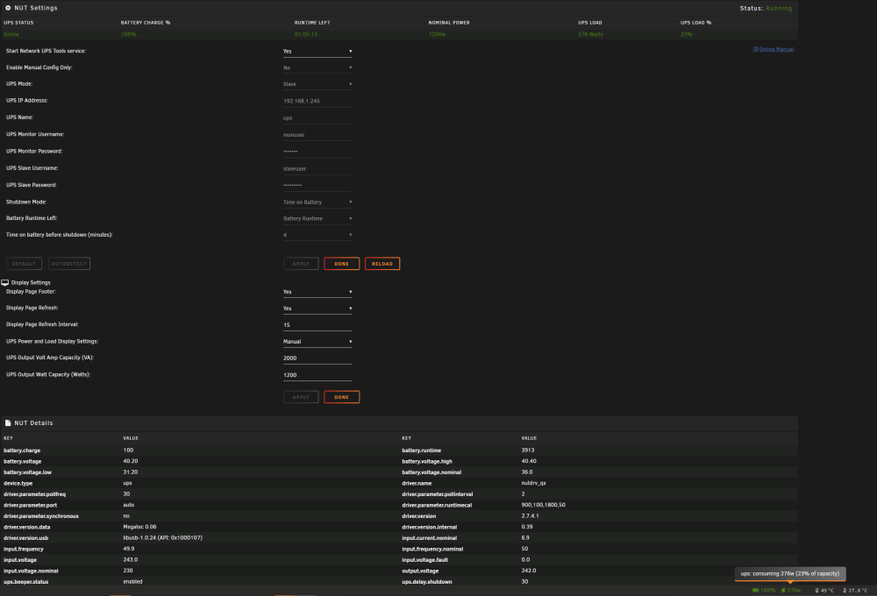Click the runtimecal value 900,100,1800,50
877x596 pixels.
[543, 505]
